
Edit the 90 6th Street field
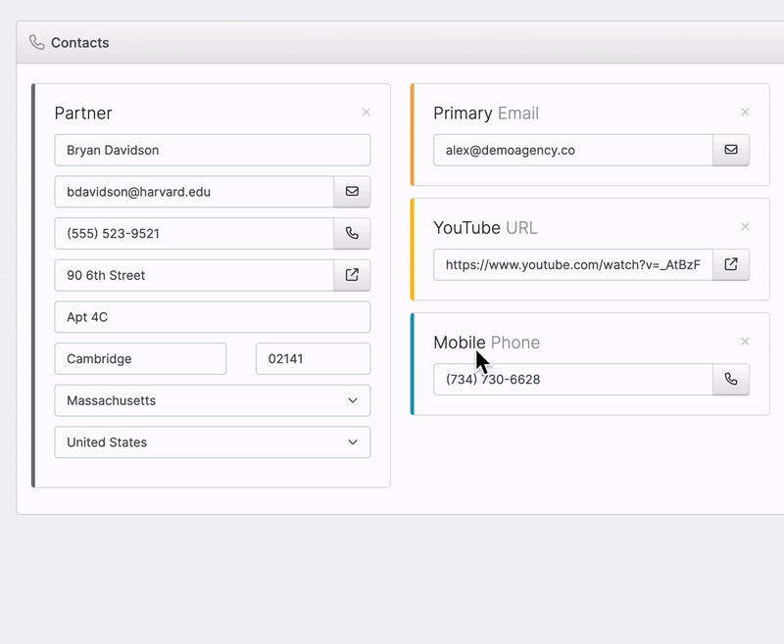tap(194, 275)
